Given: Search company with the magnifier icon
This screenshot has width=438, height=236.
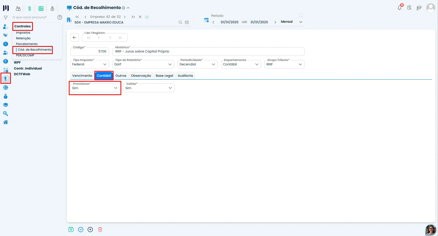Looking at the screenshot, I should (180, 22).
